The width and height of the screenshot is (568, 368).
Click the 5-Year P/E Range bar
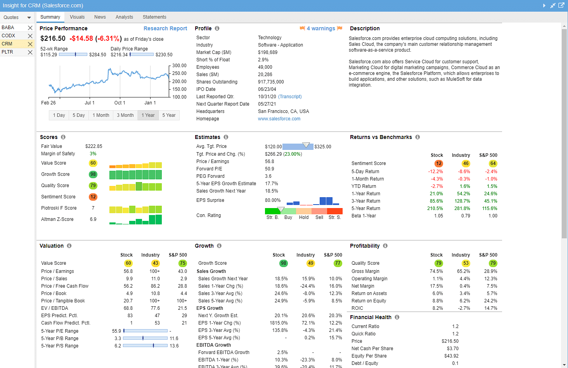click(145, 331)
